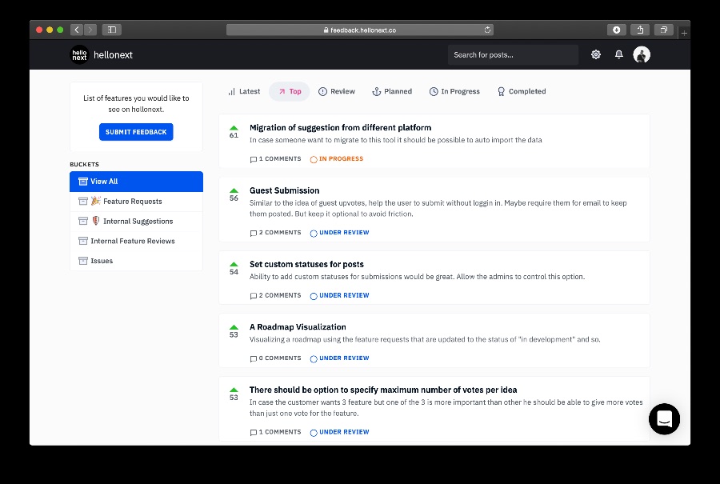Upvote the Set custom statuses post
Screen dimensions: 720x484
[x=234, y=265]
